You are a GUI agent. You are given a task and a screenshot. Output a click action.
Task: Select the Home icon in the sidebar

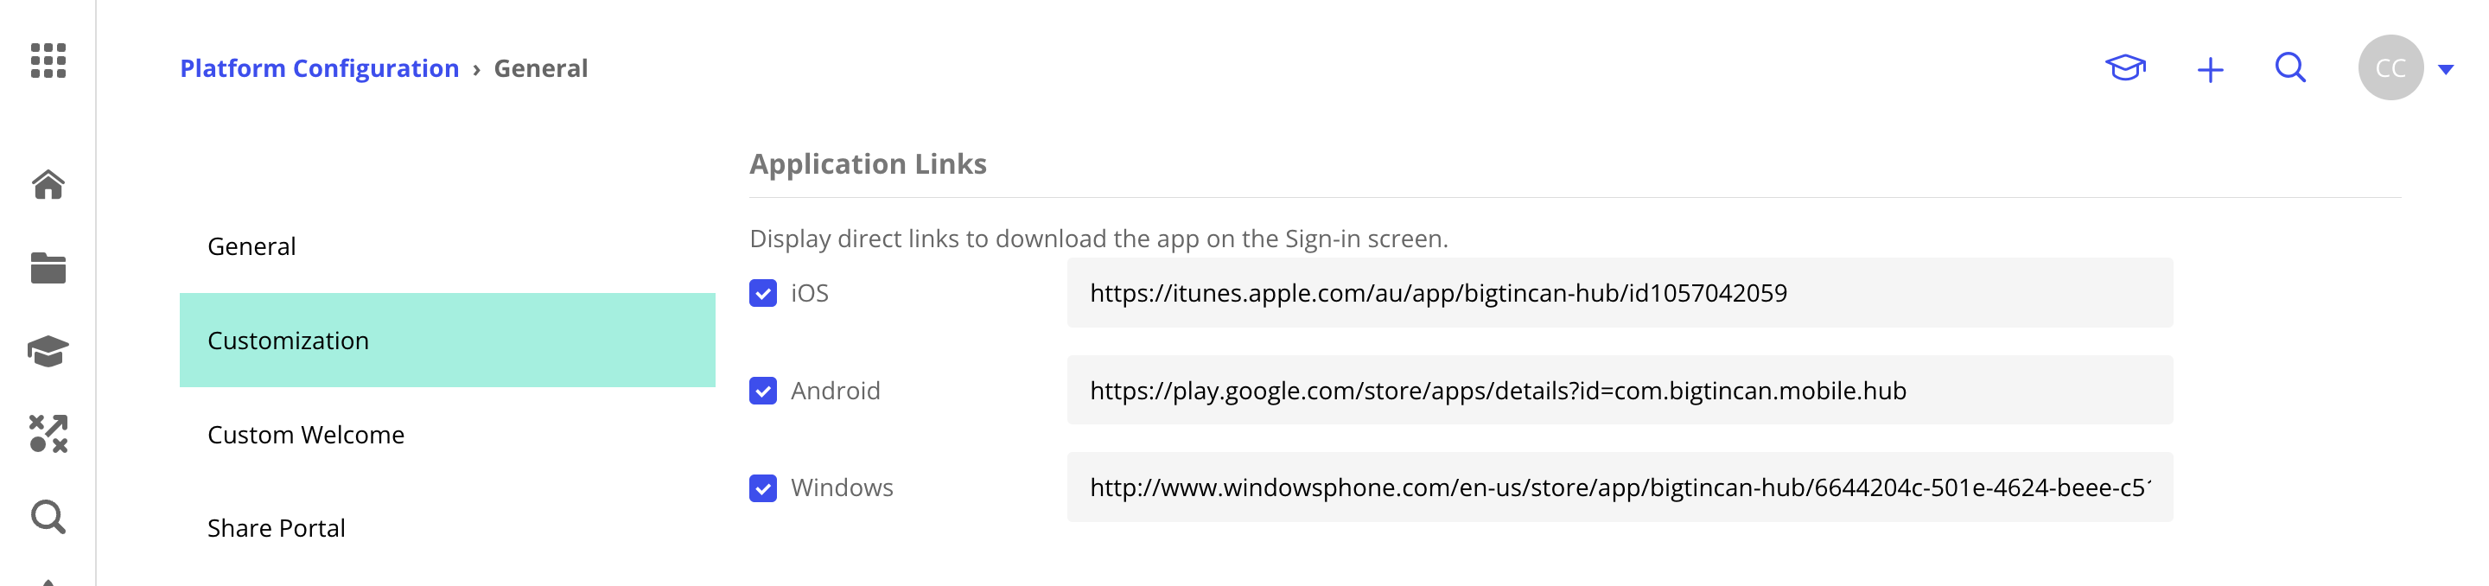pyautogui.click(x=49, y=184)
